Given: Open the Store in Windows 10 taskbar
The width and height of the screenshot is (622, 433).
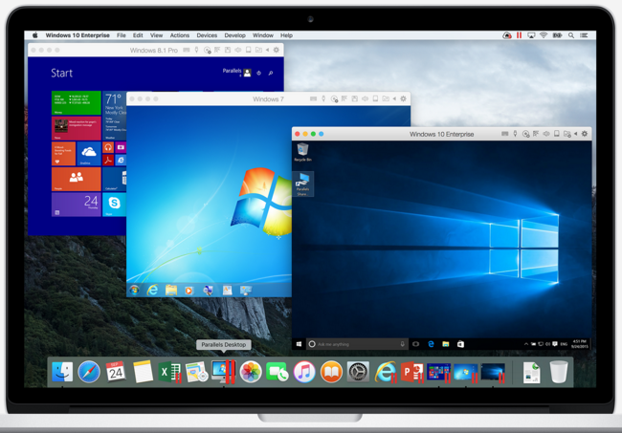Looking at the screenshot, I should point(460,344).
